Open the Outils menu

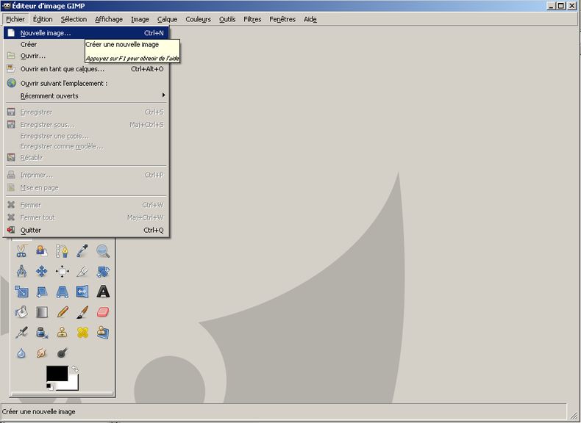point(227,19)
